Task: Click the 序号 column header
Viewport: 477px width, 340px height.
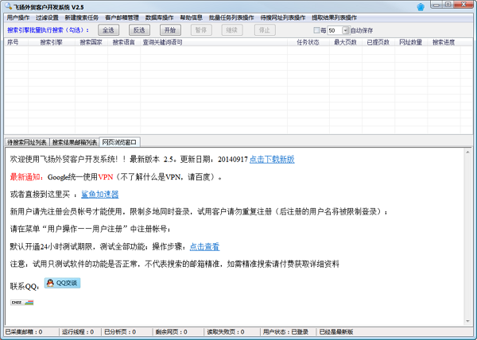Action: (x=16, y=42)
